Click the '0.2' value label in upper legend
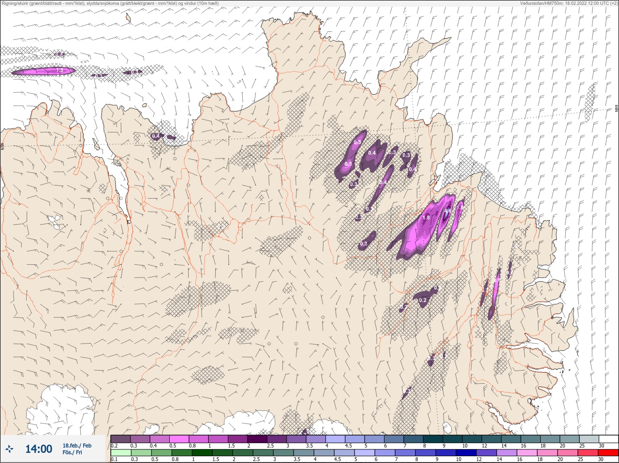Image resolution: width=619 pixels, height=463 pixels. (x=114, y=446)
